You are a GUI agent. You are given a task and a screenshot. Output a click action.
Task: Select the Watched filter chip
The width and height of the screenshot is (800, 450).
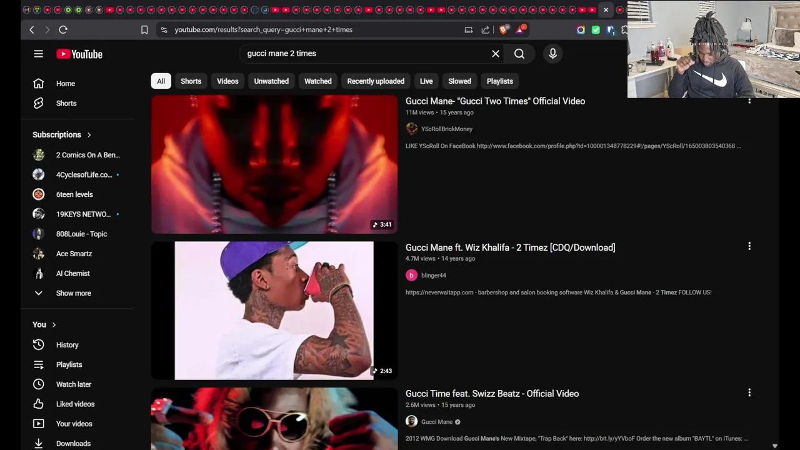(x=317, y=81)
